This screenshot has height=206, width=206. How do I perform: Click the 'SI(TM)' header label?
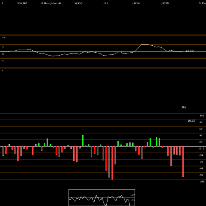click(78, 3)
